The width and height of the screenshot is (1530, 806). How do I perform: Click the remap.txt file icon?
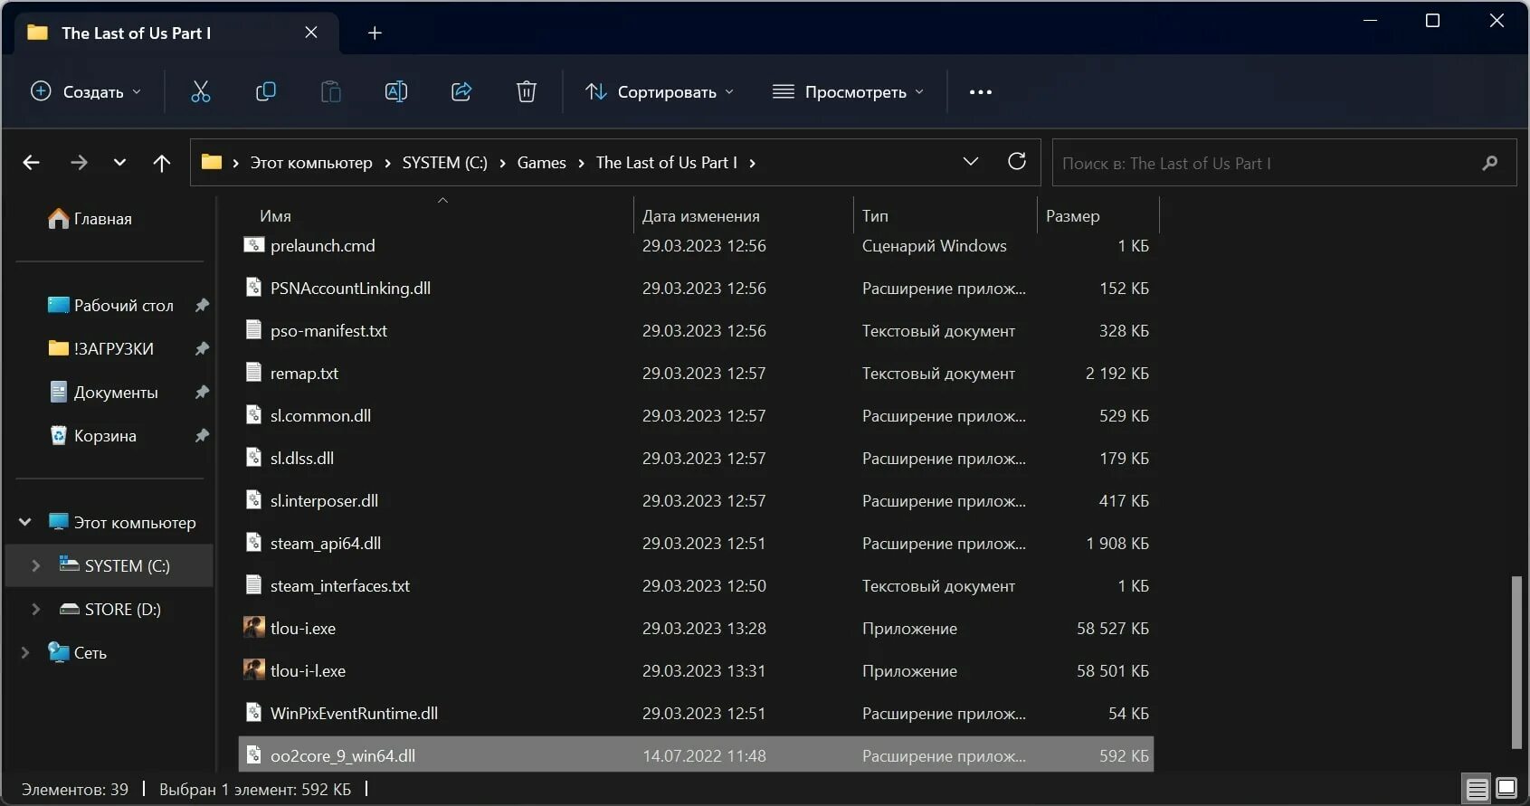tap(254, 372)
